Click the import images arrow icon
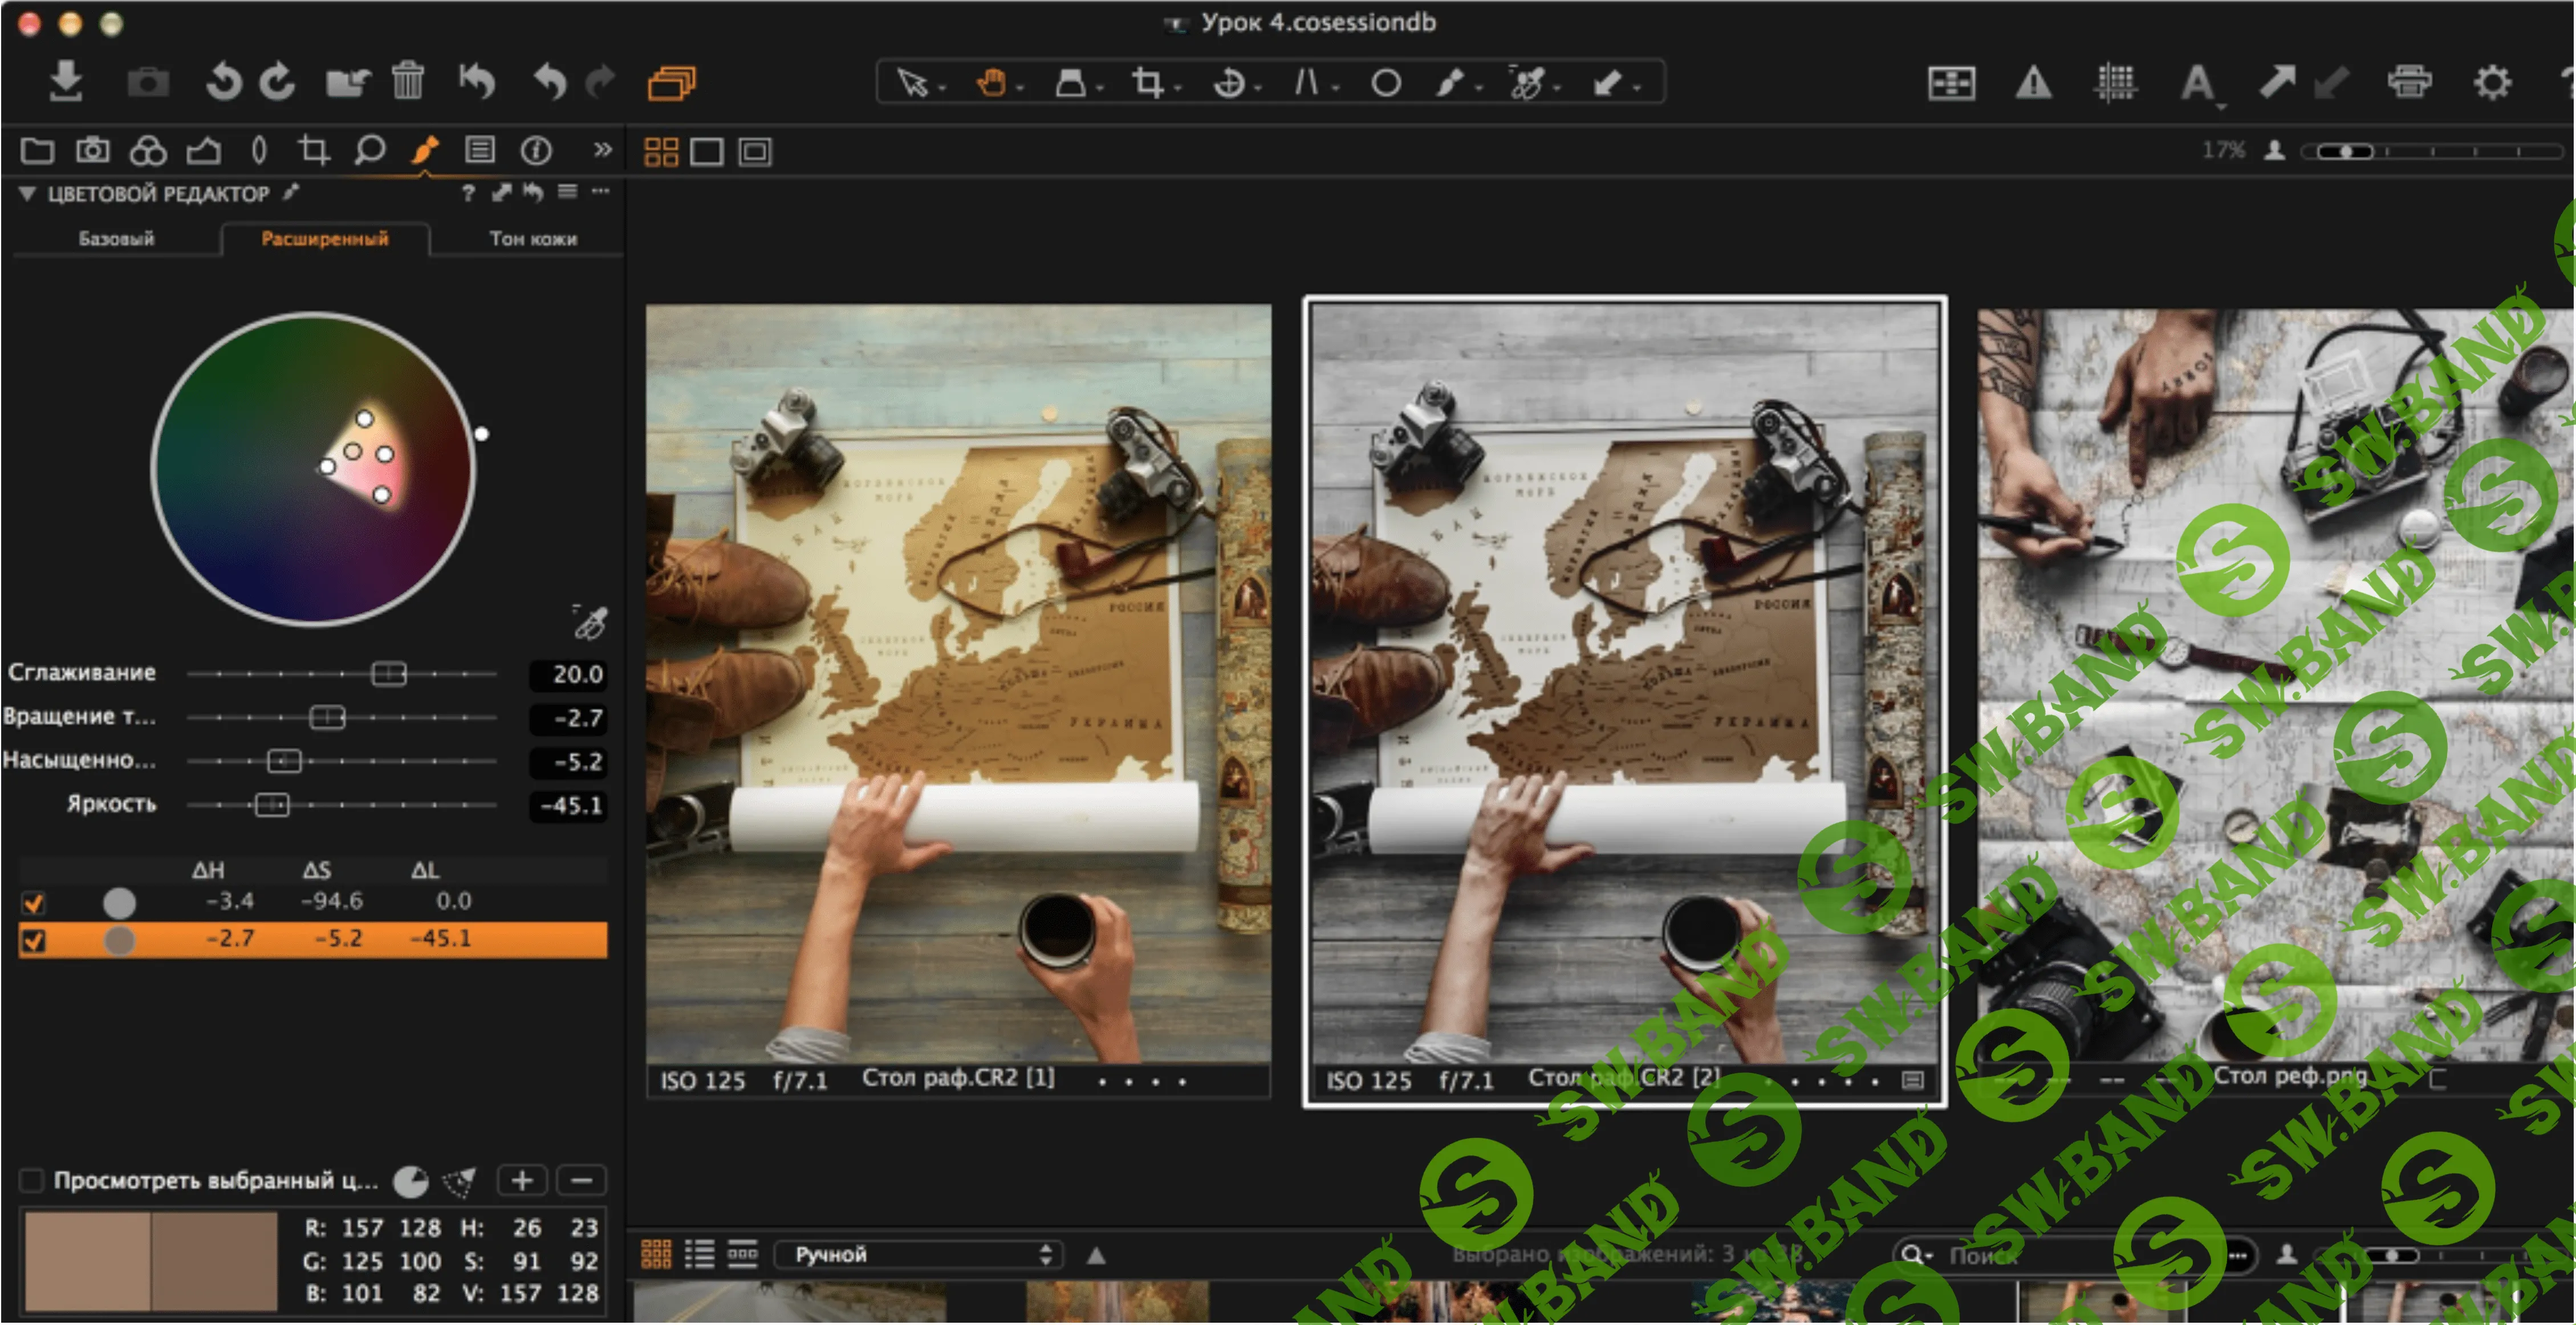Screen dimensions: 2576x1325 66,81
